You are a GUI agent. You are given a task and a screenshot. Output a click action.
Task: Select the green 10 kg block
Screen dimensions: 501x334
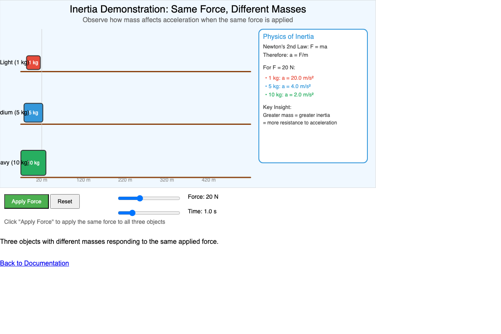(x=33, y=163)
